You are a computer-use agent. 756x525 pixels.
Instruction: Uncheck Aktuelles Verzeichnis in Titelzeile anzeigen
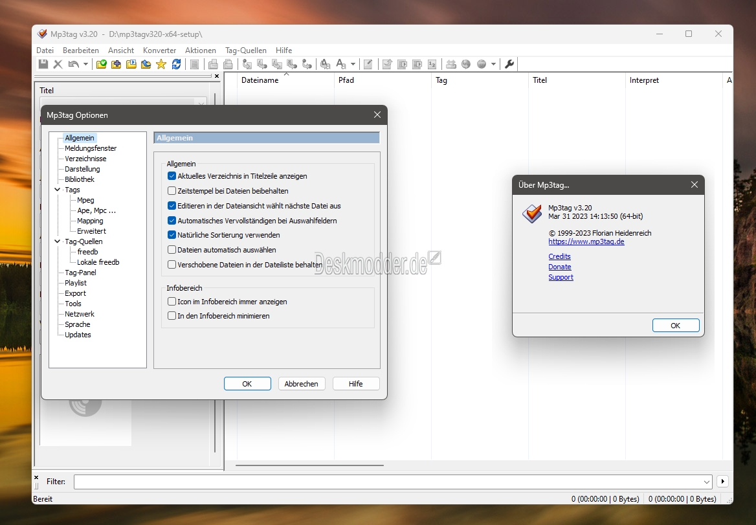[x=172, y=176]
